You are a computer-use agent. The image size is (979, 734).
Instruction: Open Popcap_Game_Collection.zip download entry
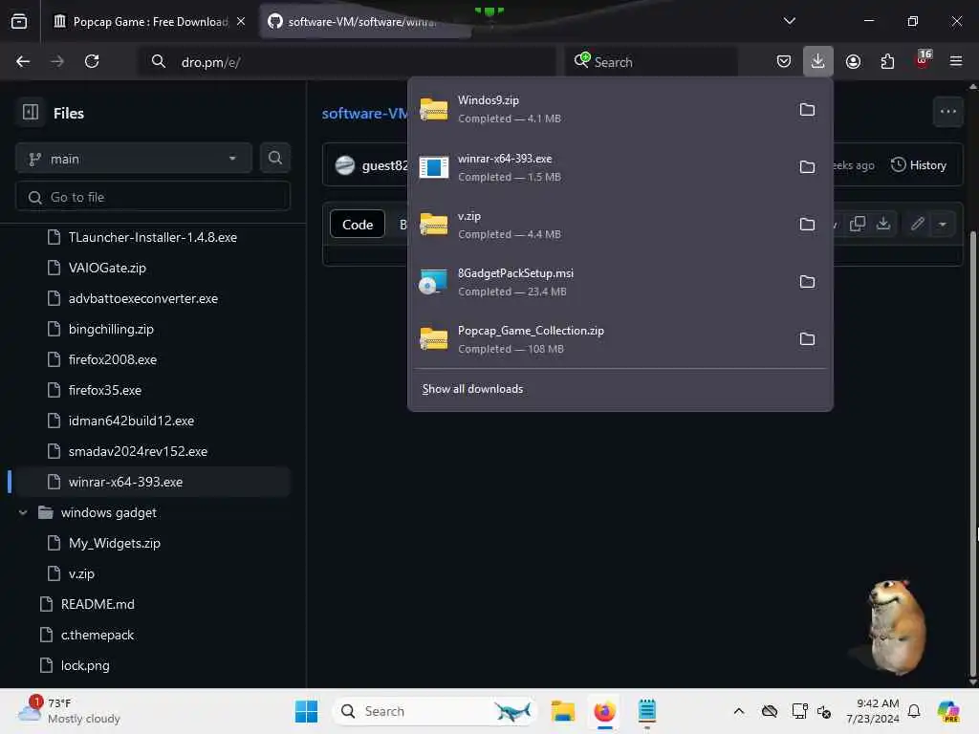(599, 339)
